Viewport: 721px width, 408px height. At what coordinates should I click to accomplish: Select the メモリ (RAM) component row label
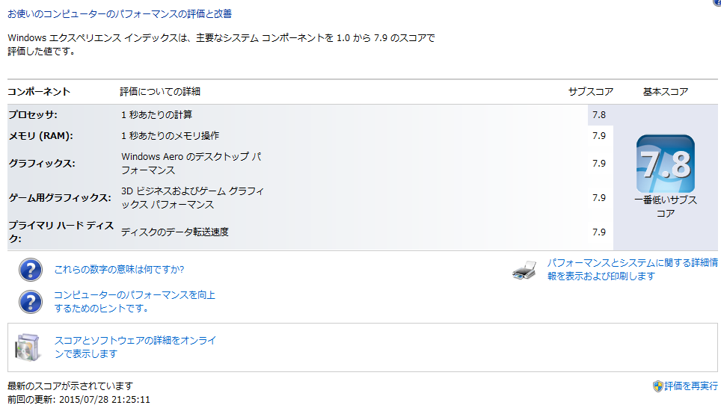(x=40, y=136)
